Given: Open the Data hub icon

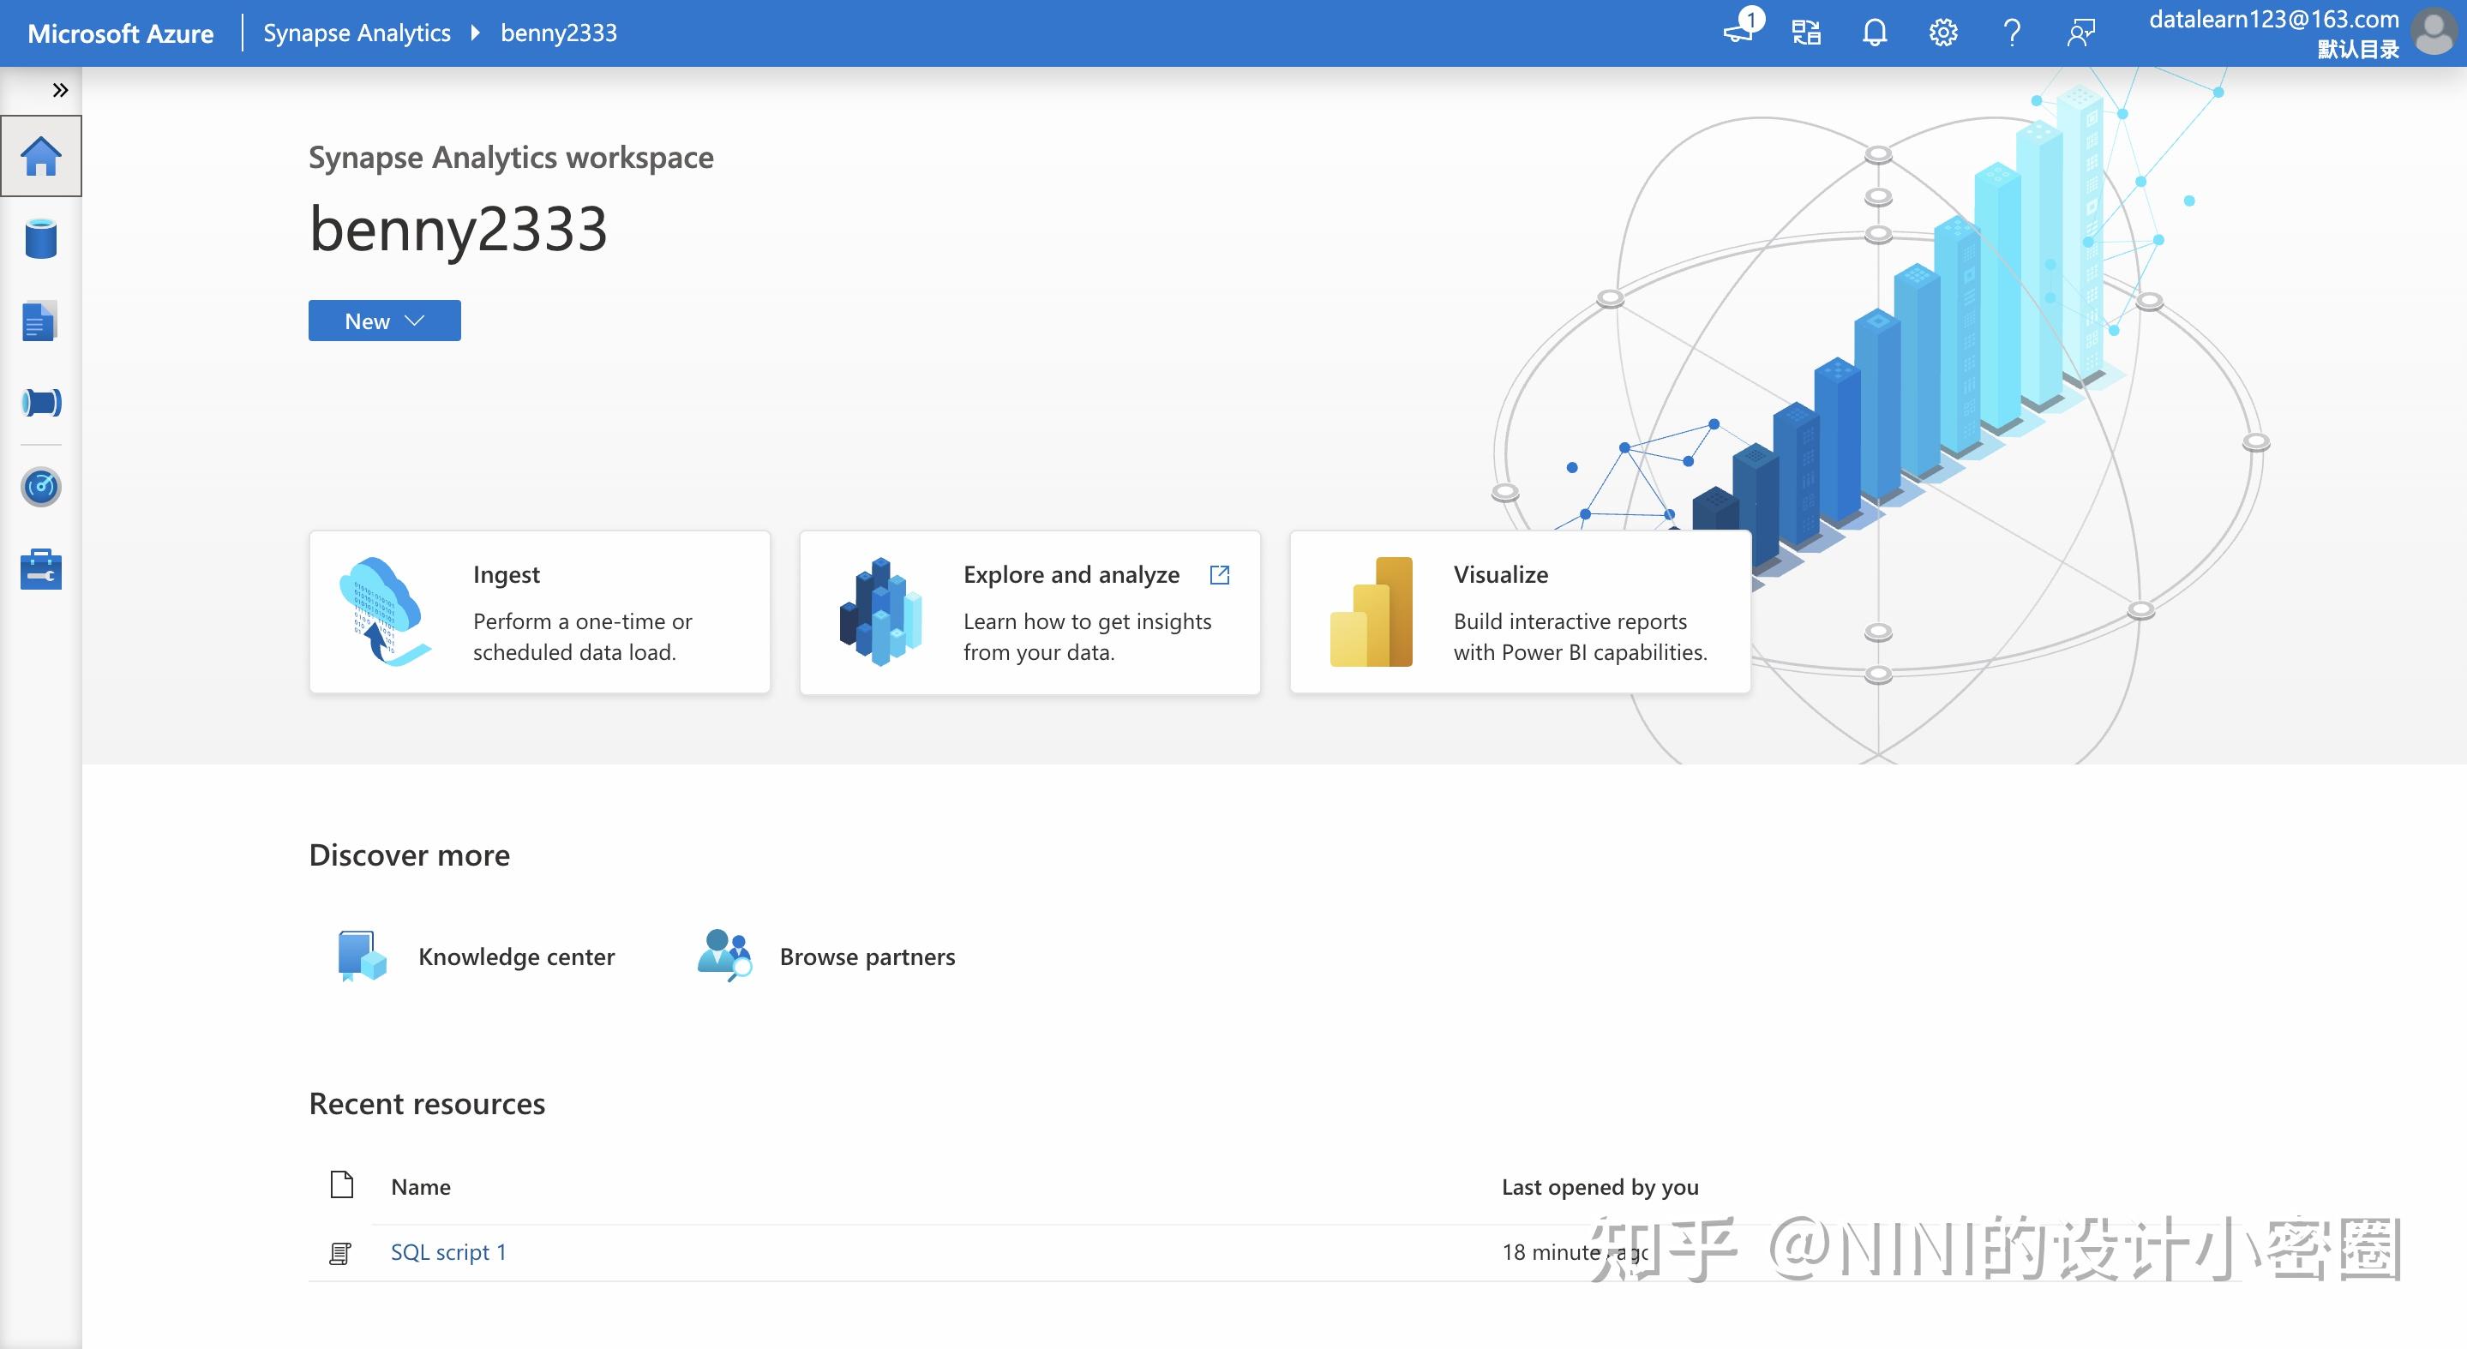Looking at the screenshot, I should click(x=41, y=238).
